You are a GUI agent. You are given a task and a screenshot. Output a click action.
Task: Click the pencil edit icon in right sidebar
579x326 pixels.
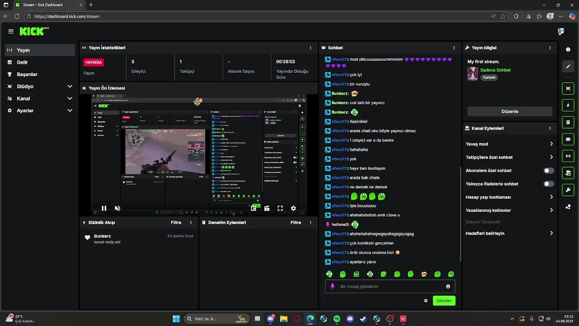(x=568, y=67)
